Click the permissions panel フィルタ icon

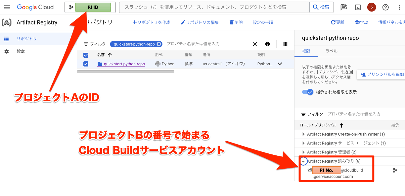pos(303,114)
